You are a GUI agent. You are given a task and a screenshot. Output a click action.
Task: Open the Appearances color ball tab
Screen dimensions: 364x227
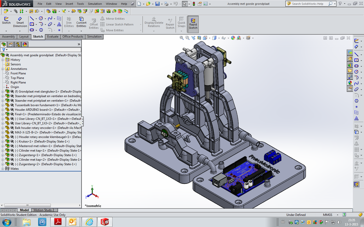25,44
